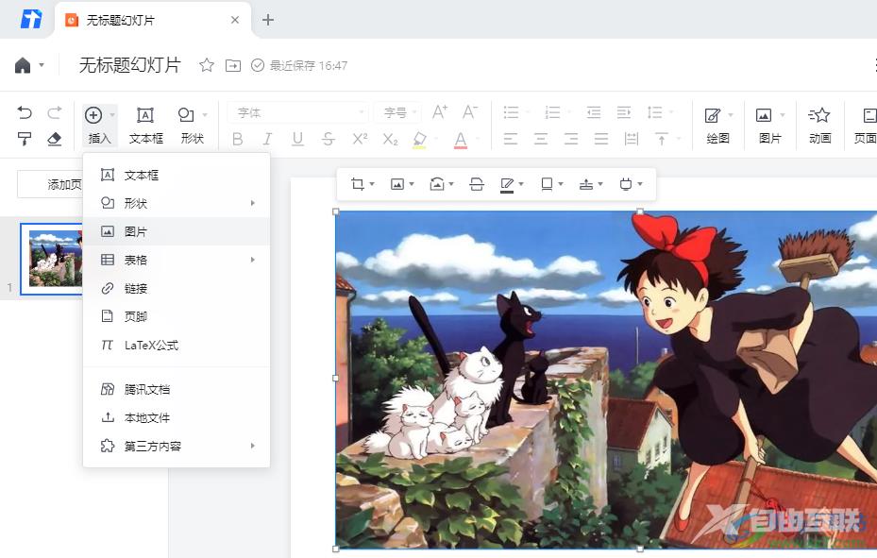Screen dimensions: 877x558
Task: Click the last icon on floating image toolbar
Action: click(626, 184)
